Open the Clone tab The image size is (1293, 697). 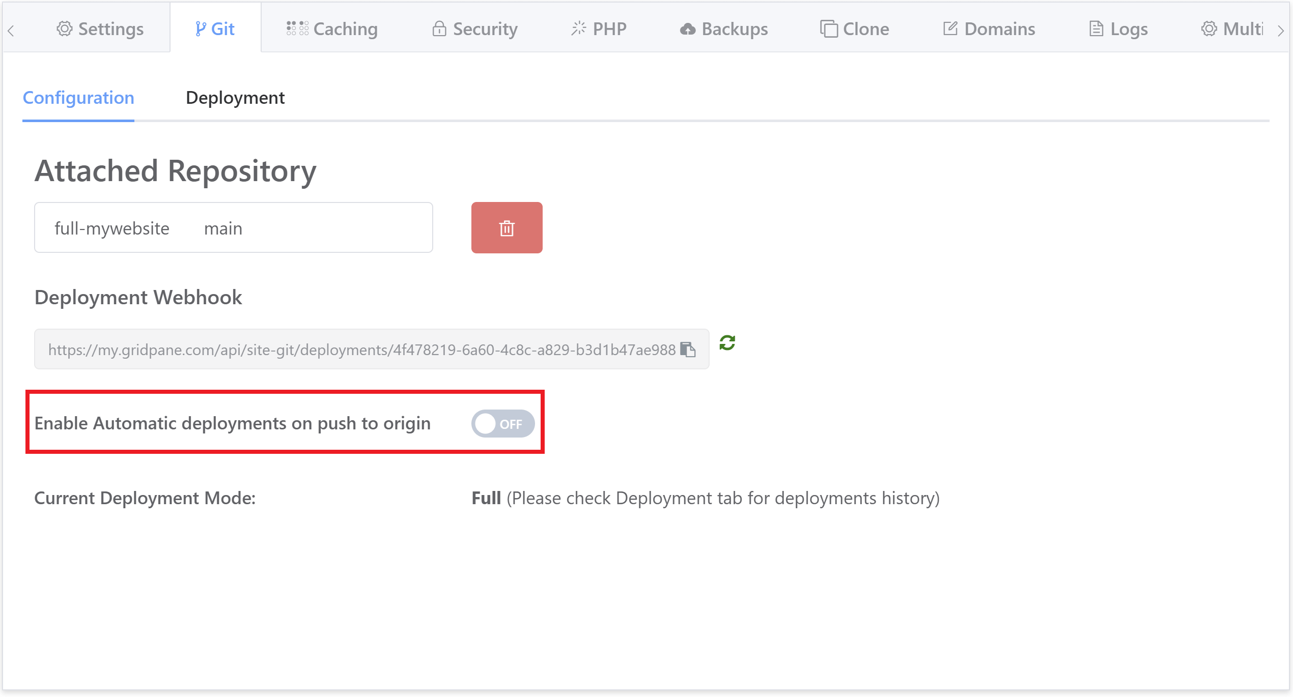tap(855, 29)
